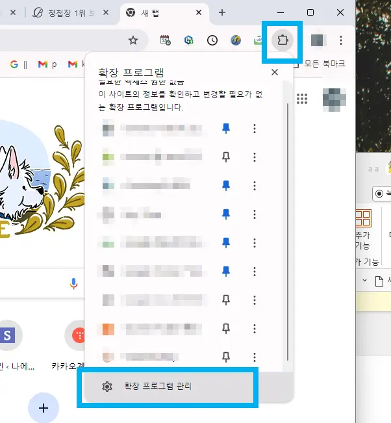Open the second Gmail bookmark
Image resolution: width=391 pixels, height=423 pixels.
click(76, 64)
